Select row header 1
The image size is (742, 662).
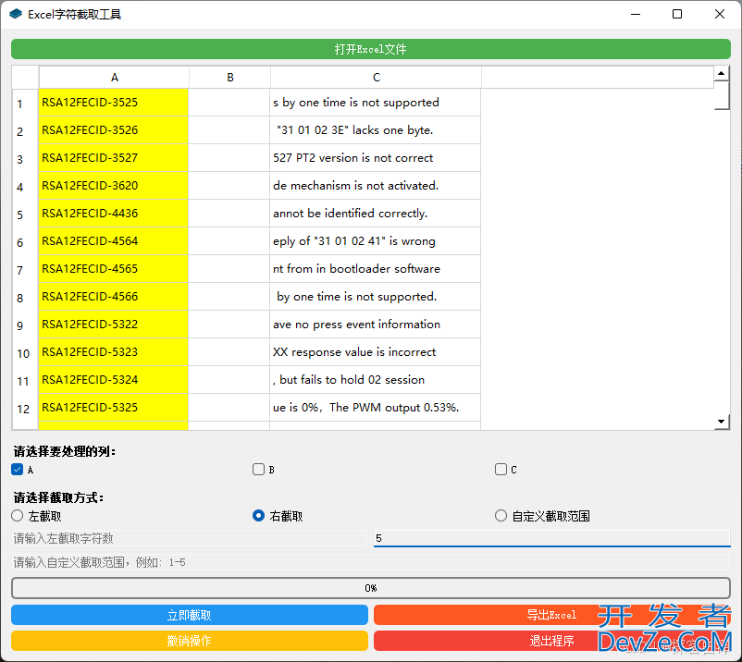tap(25, 103)
